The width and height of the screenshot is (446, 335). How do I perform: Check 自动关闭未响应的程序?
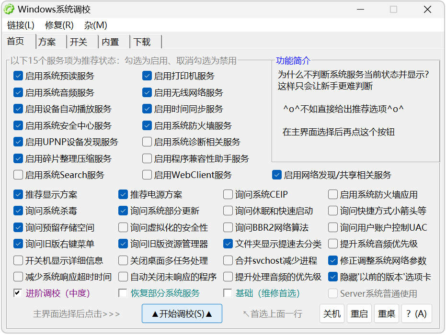click(123, 277)
